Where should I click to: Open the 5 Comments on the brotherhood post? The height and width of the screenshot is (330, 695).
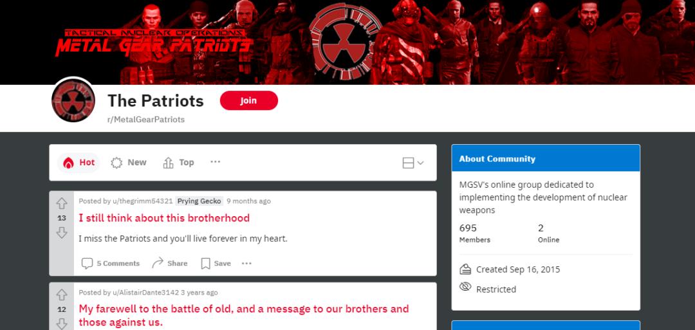point(111,264)
